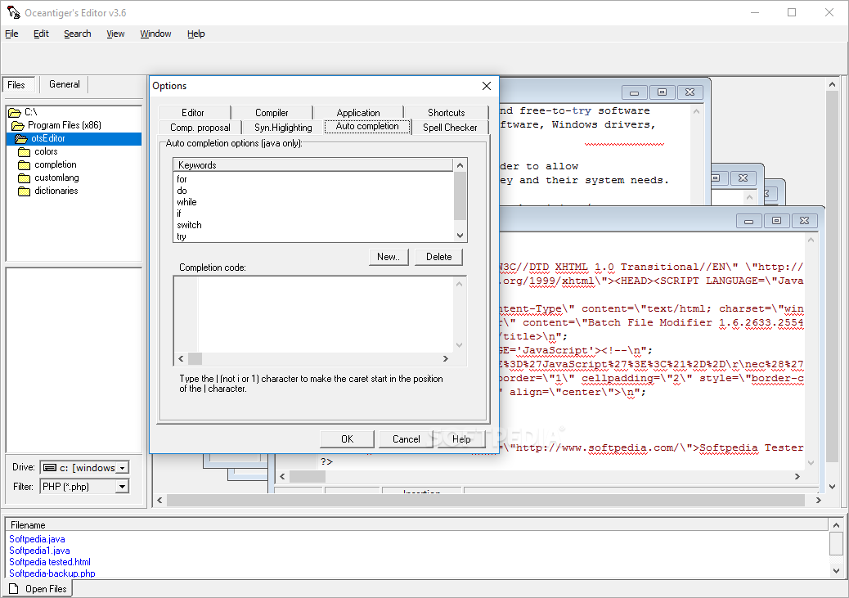Close the top document window

point(690,92)
